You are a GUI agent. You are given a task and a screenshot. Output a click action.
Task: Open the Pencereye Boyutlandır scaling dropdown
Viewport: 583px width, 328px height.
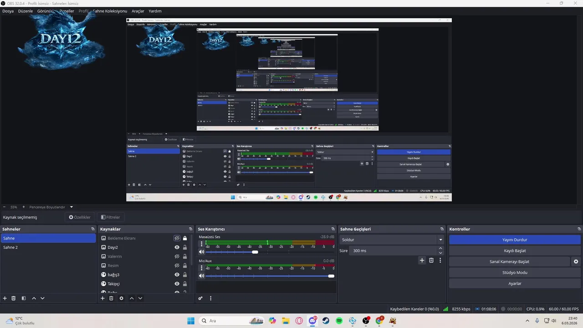(72, 207)
